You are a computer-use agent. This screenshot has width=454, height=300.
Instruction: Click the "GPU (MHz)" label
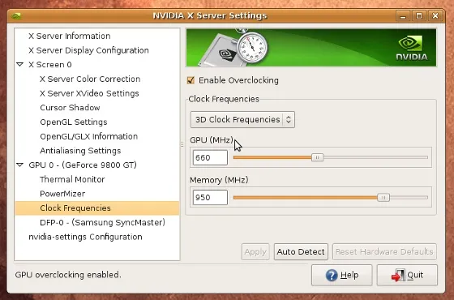click(x=212, y=140)
